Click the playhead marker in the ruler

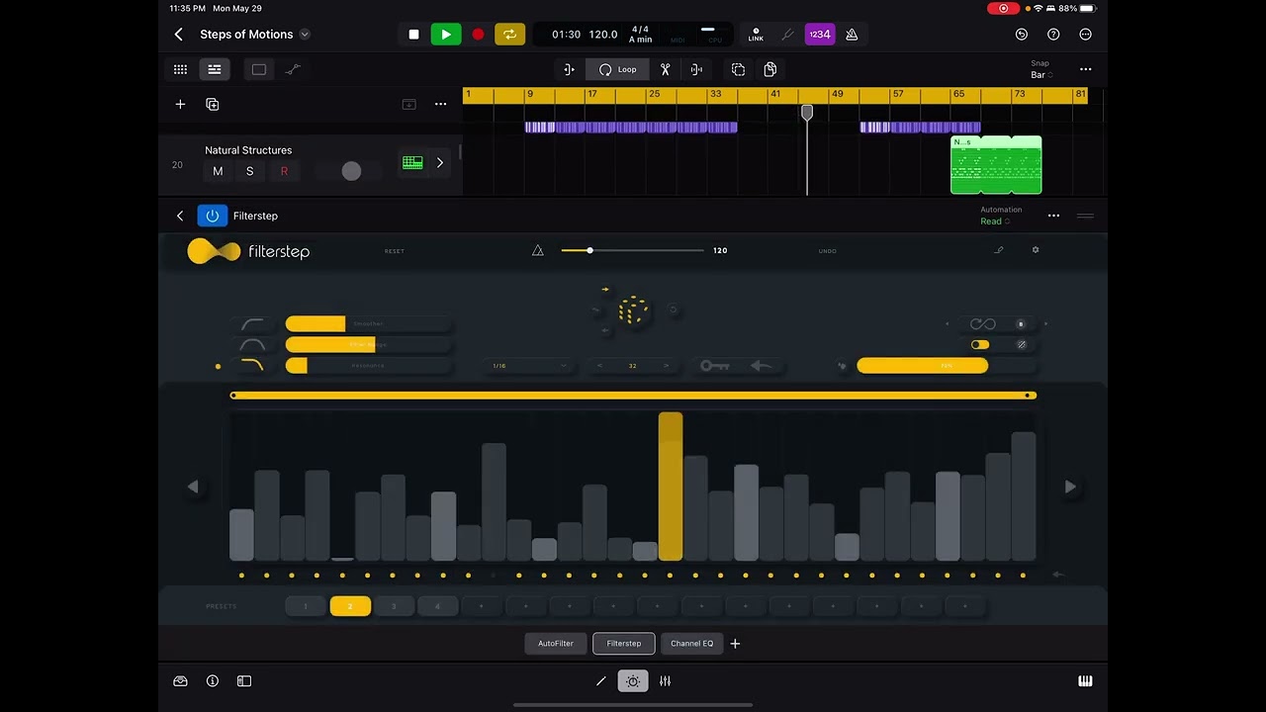click(807, 113)
